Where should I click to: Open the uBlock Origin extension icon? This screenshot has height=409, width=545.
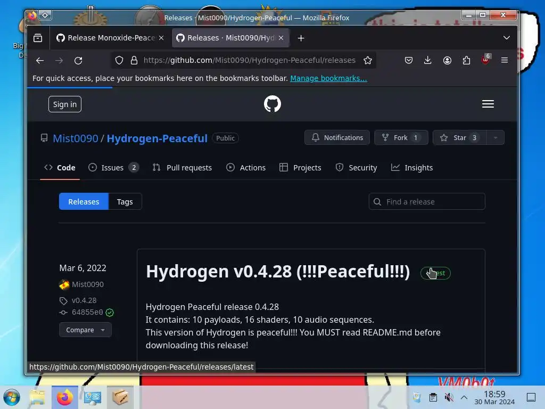coord(485,60)
